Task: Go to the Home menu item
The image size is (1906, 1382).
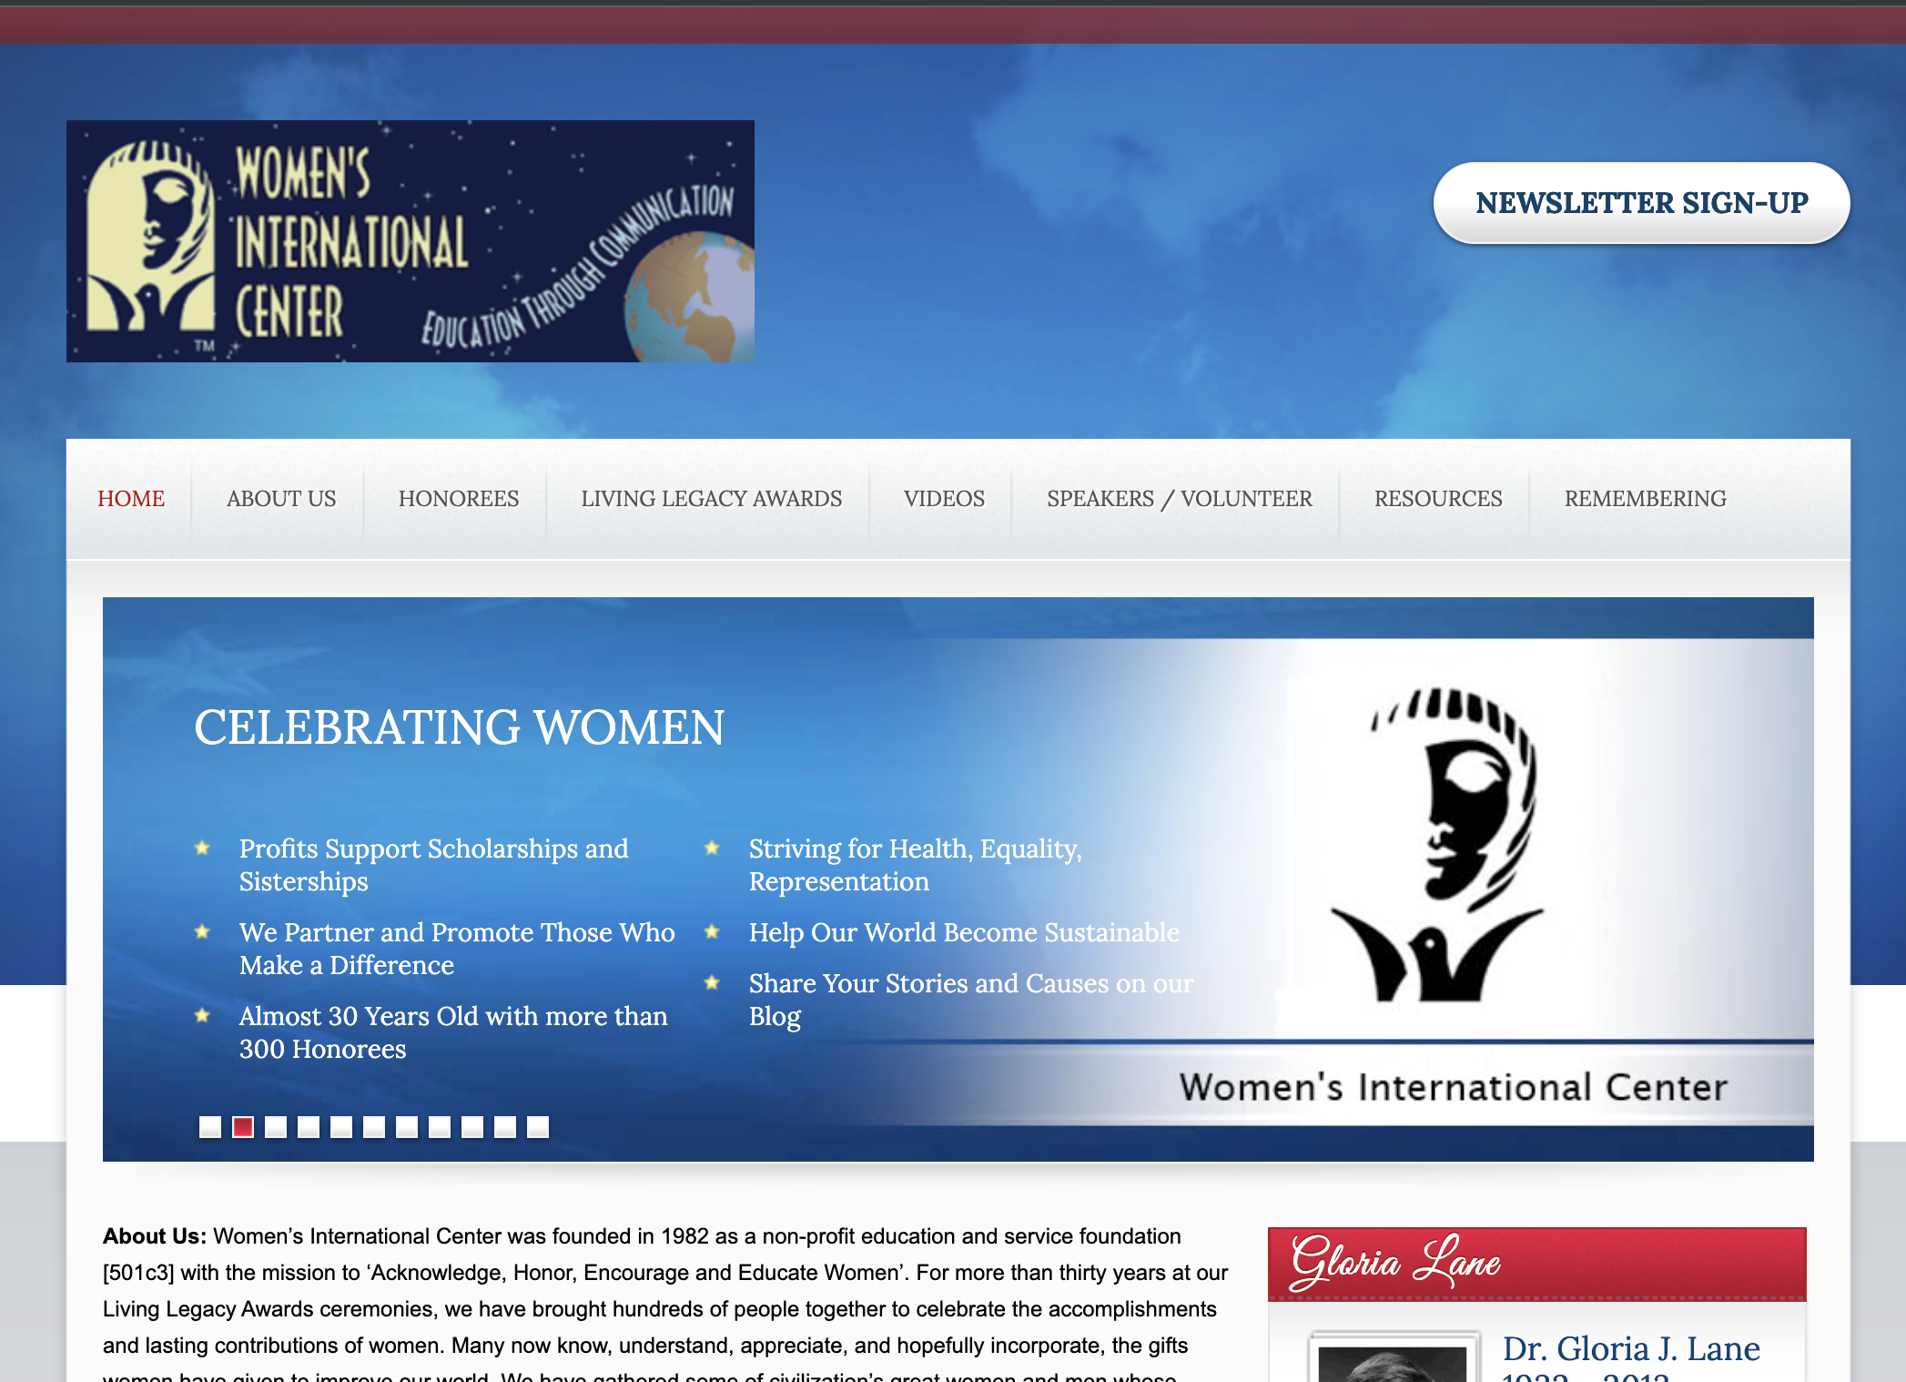Action: tap(131, 499)
